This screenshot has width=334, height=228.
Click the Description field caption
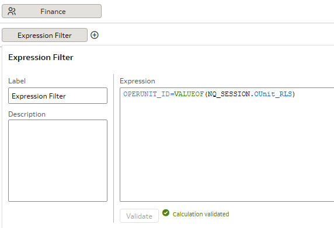[27, 114]
